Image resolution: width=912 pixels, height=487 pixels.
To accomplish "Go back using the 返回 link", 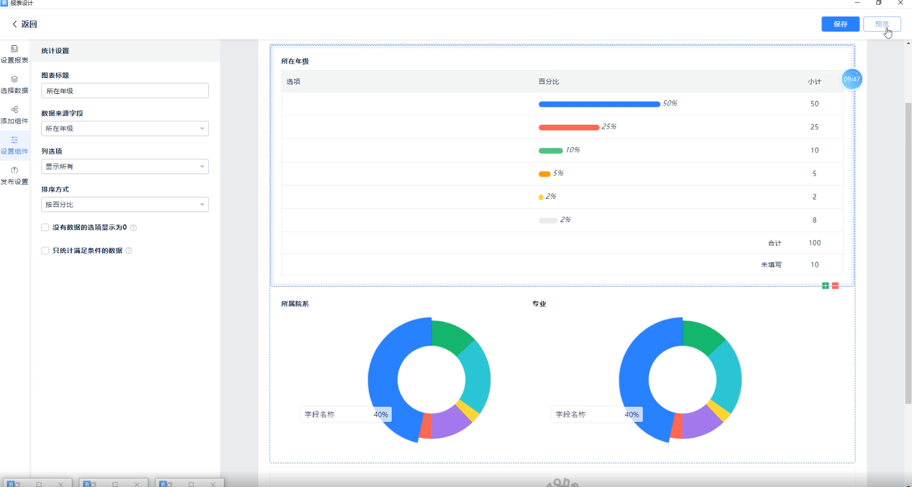I will 24,24.
